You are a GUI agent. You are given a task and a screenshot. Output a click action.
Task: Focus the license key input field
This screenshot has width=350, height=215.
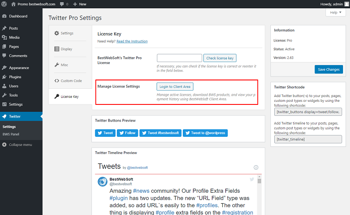coord(179,58)
